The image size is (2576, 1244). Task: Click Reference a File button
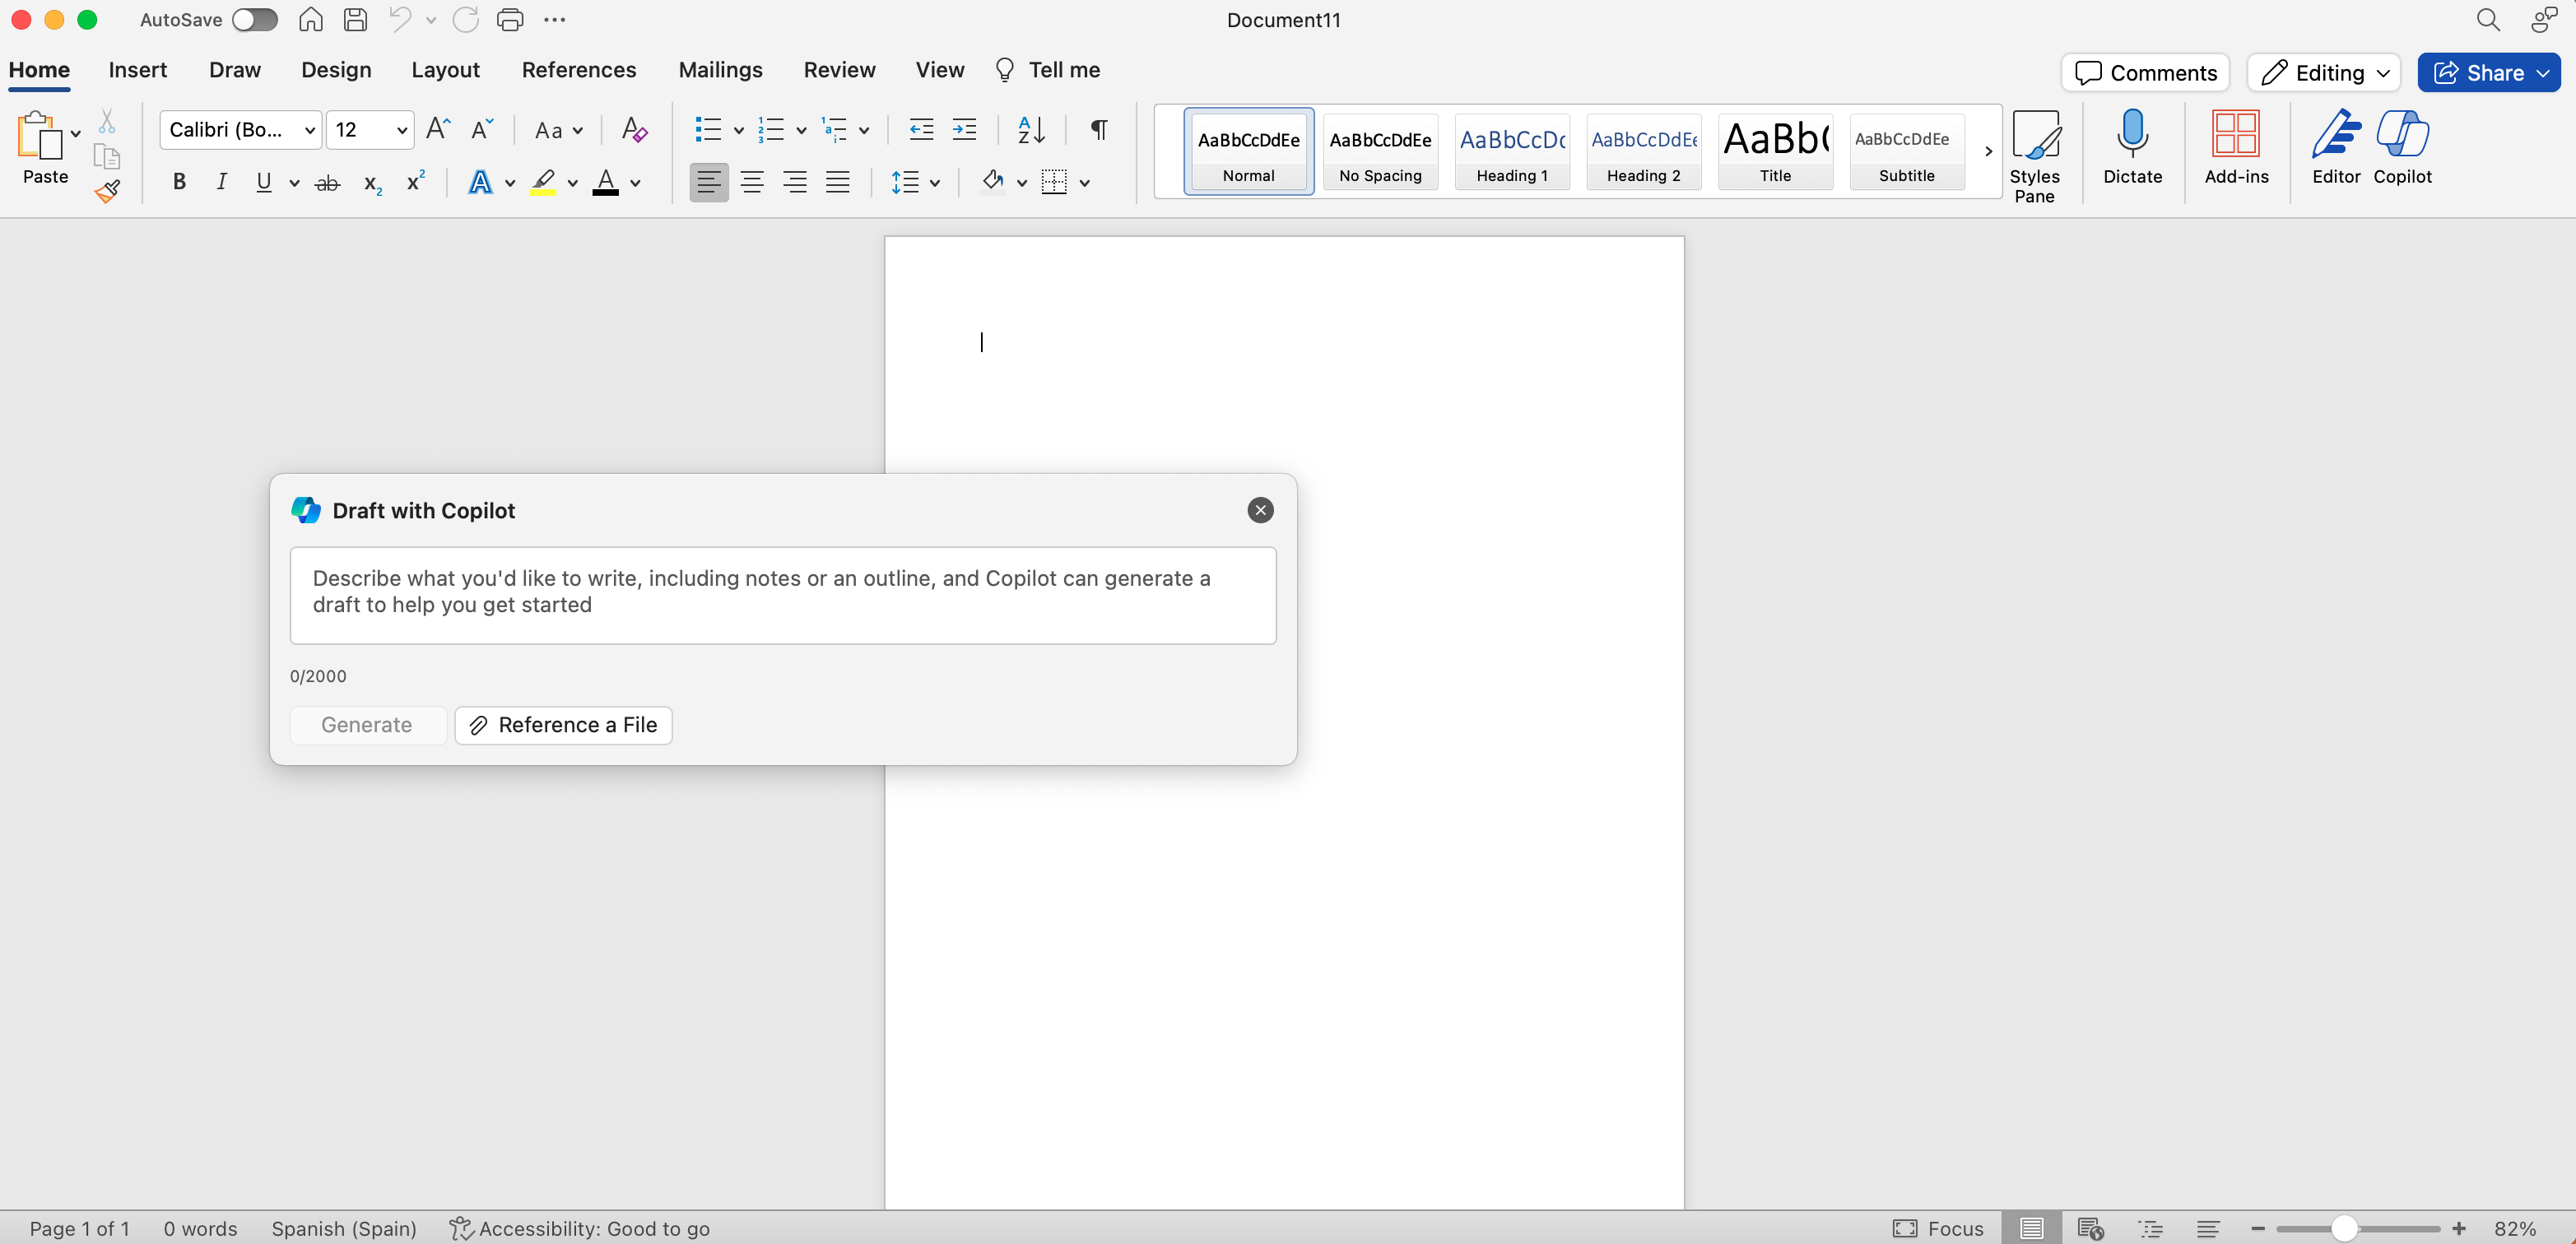564,725
